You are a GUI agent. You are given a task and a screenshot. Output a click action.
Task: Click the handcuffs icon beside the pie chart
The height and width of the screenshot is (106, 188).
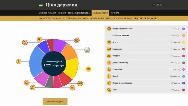coord(25,43)
